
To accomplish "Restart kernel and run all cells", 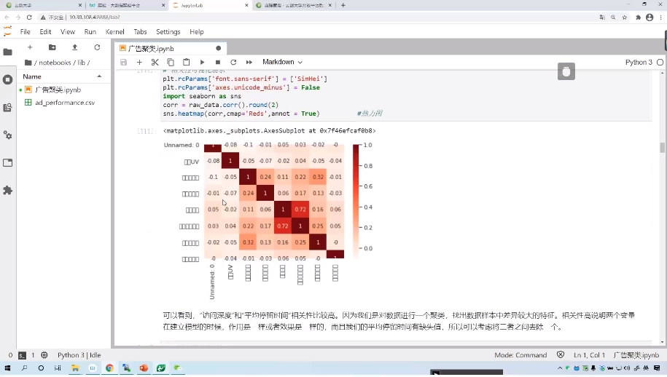I will click(249, 63).
